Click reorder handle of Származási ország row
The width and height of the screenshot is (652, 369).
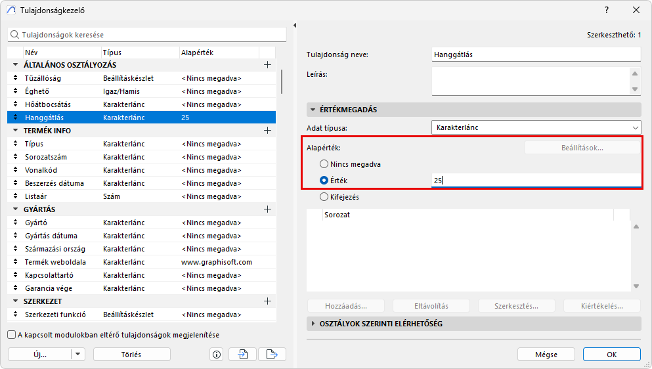point(15,249)
